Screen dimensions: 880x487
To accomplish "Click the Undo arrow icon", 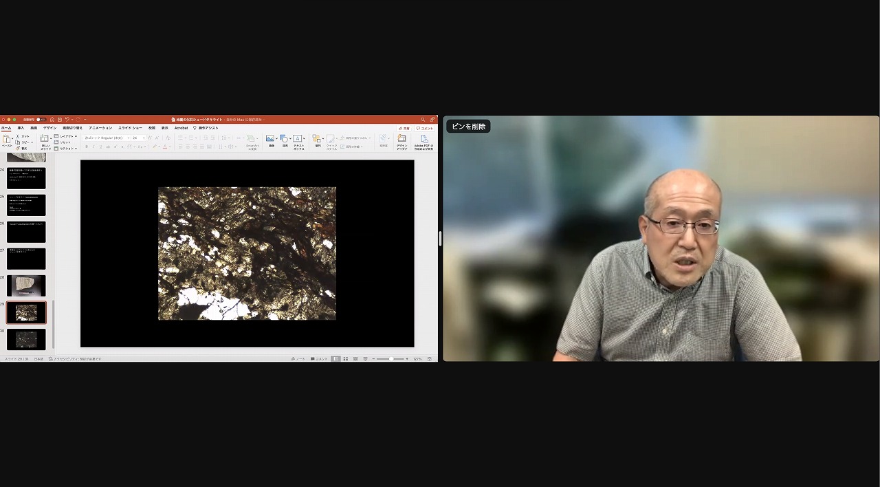I will click(x=67, y=120).
